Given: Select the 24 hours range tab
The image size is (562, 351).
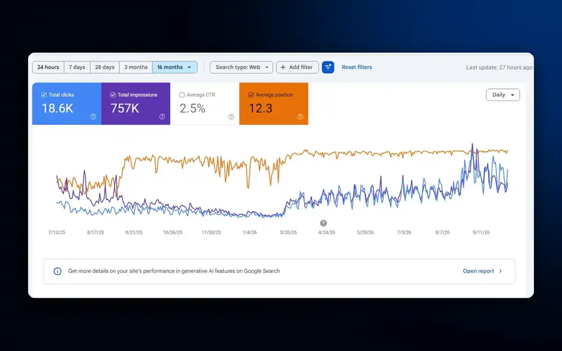Looking at the screenshot, I should [x=48, y=67].
